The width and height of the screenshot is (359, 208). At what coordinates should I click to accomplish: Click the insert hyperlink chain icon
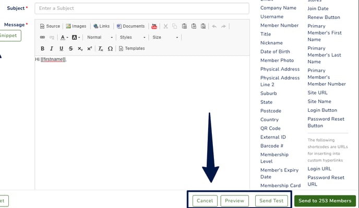(42, 37)
